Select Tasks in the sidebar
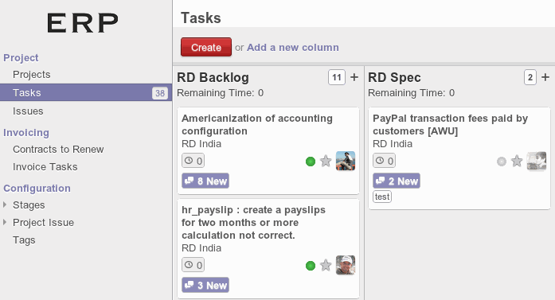The height and width of the screenshot is (300, 555). (86, 92)
